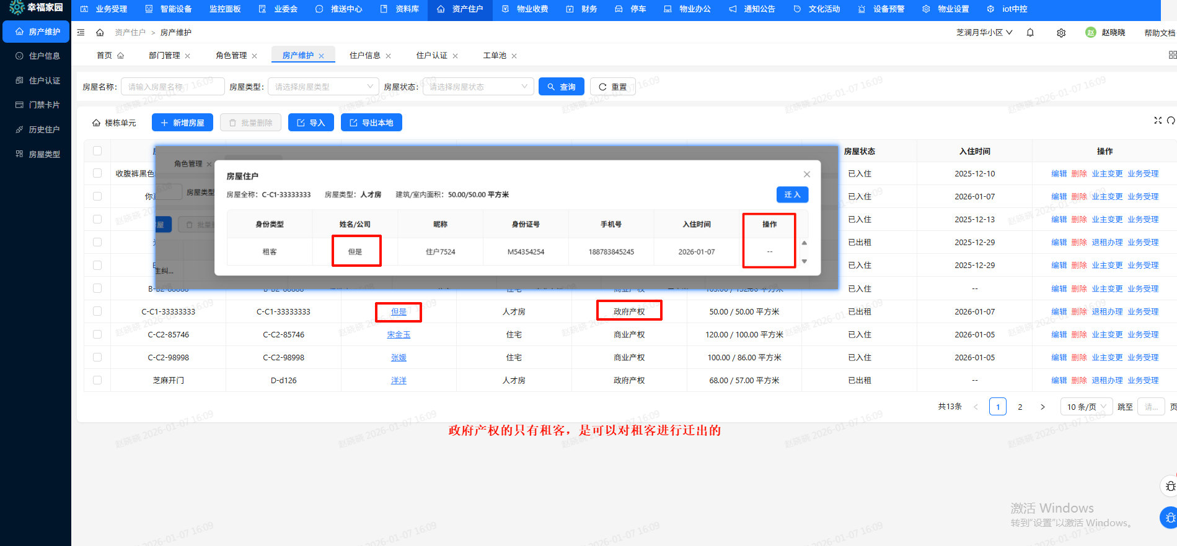This screenshot has width=1177, height=546.
Task: Open the 物业收费 top menu
Action: coord(526,9)
